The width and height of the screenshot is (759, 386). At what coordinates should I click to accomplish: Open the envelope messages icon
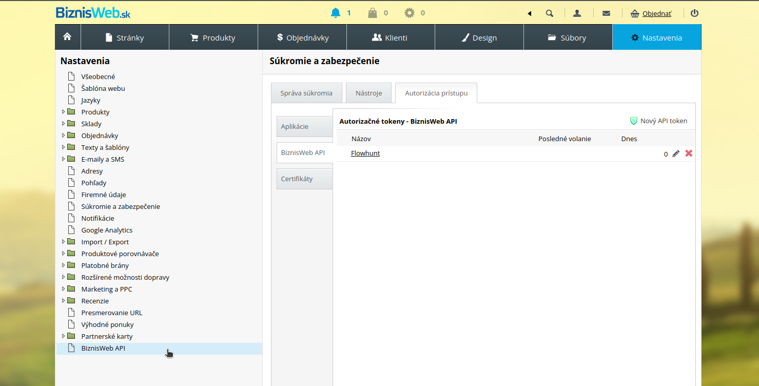click(x=606, y=13)
